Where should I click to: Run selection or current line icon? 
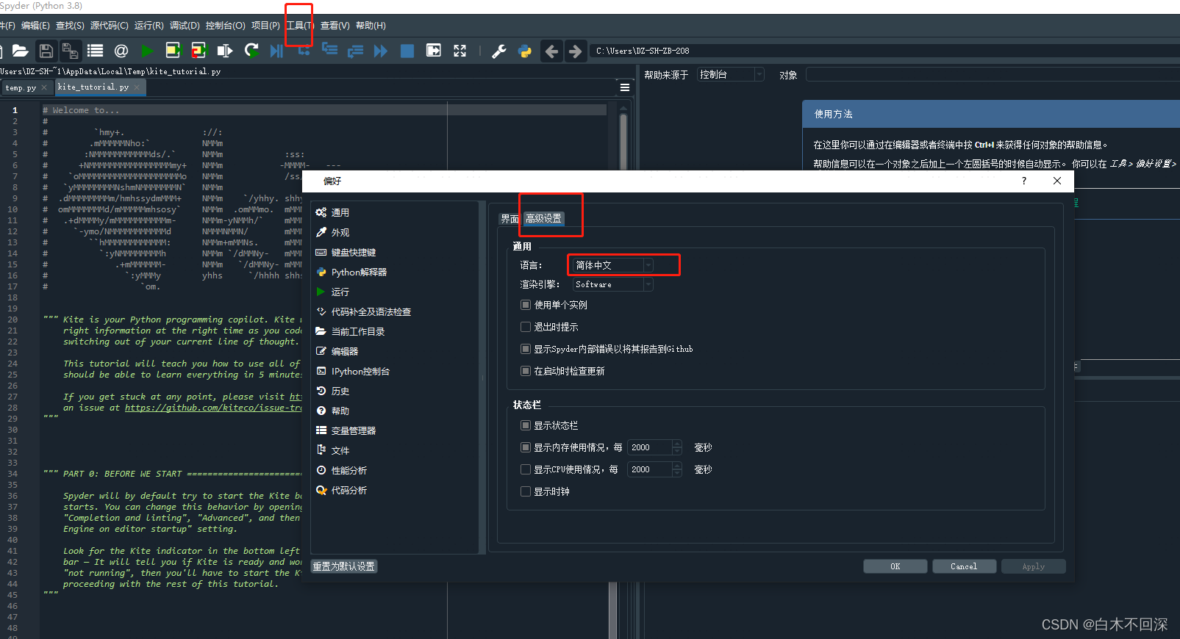coord(225,51)
